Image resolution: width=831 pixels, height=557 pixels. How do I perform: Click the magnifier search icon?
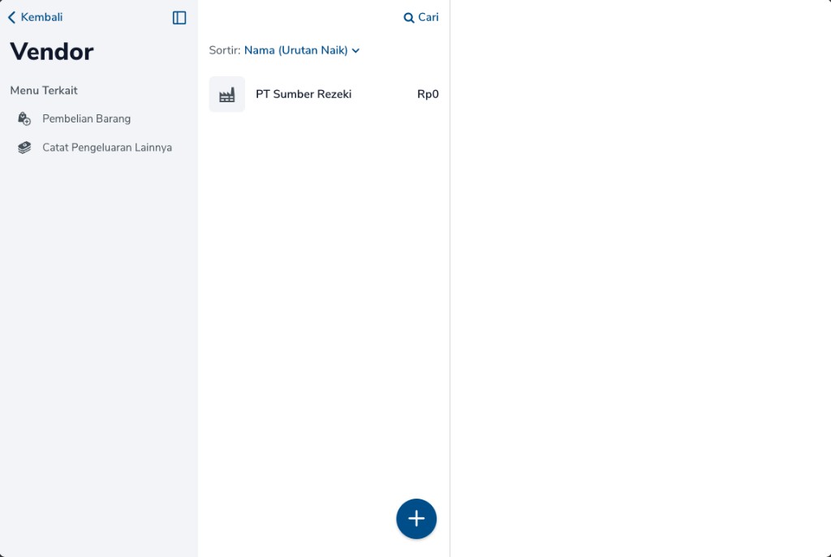pyautogui.click(x=409, y=18)
